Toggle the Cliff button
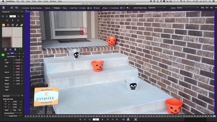The image size is (217, 122). [7, 63]
